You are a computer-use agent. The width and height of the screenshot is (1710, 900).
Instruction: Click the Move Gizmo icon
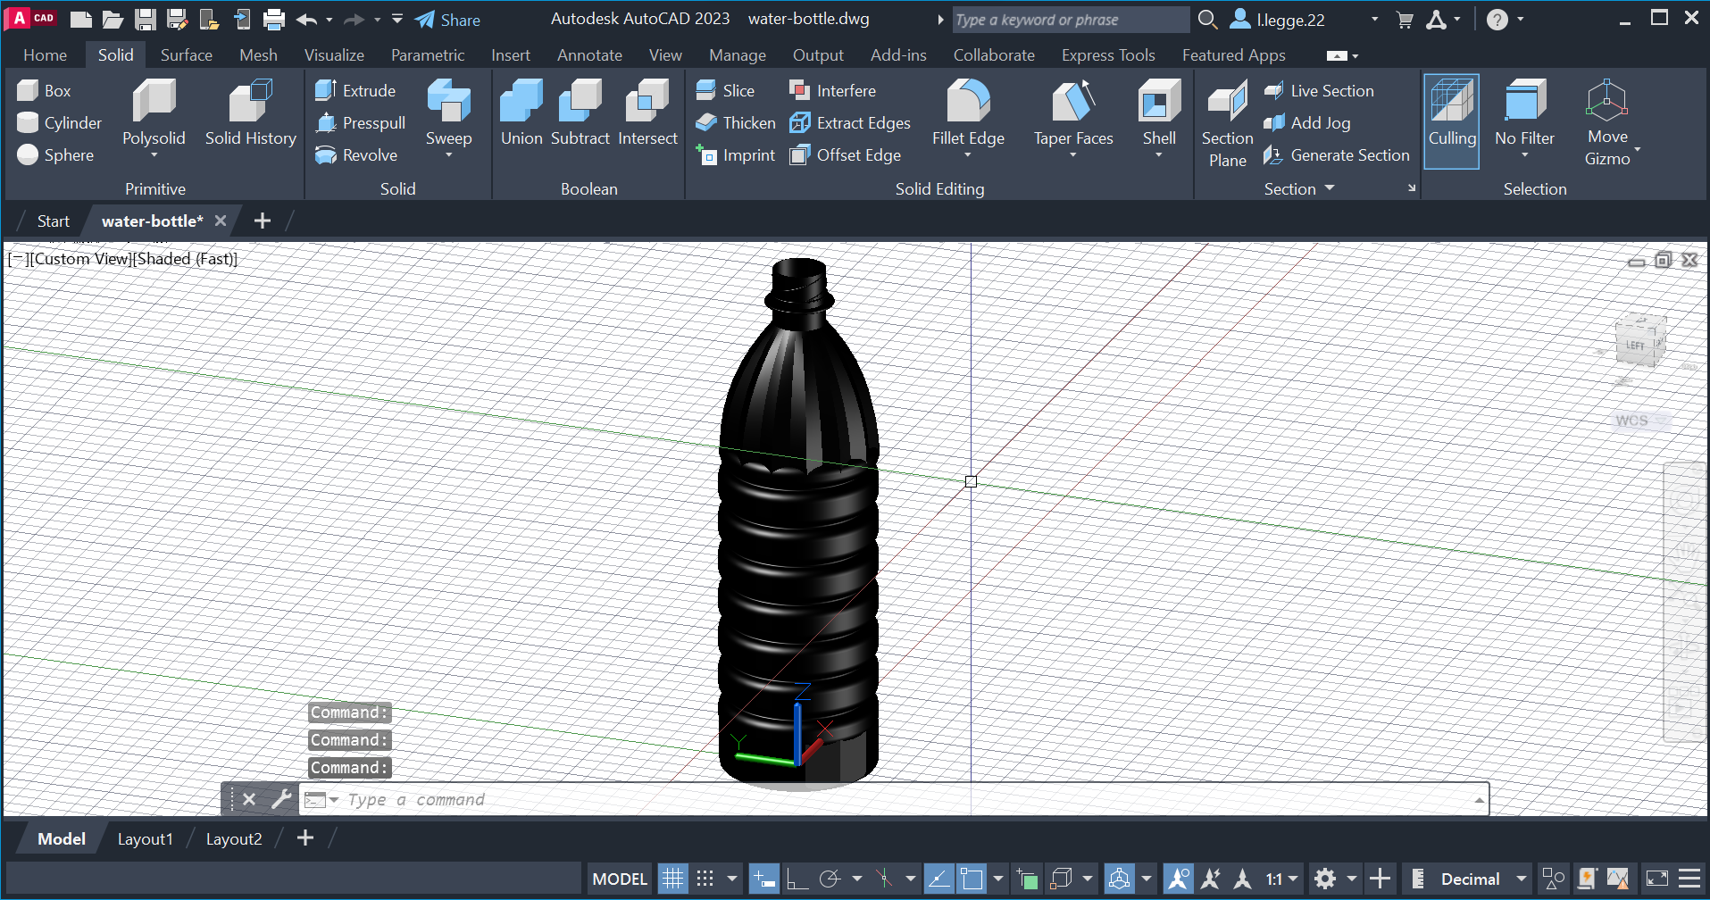tap(1606, 100)
